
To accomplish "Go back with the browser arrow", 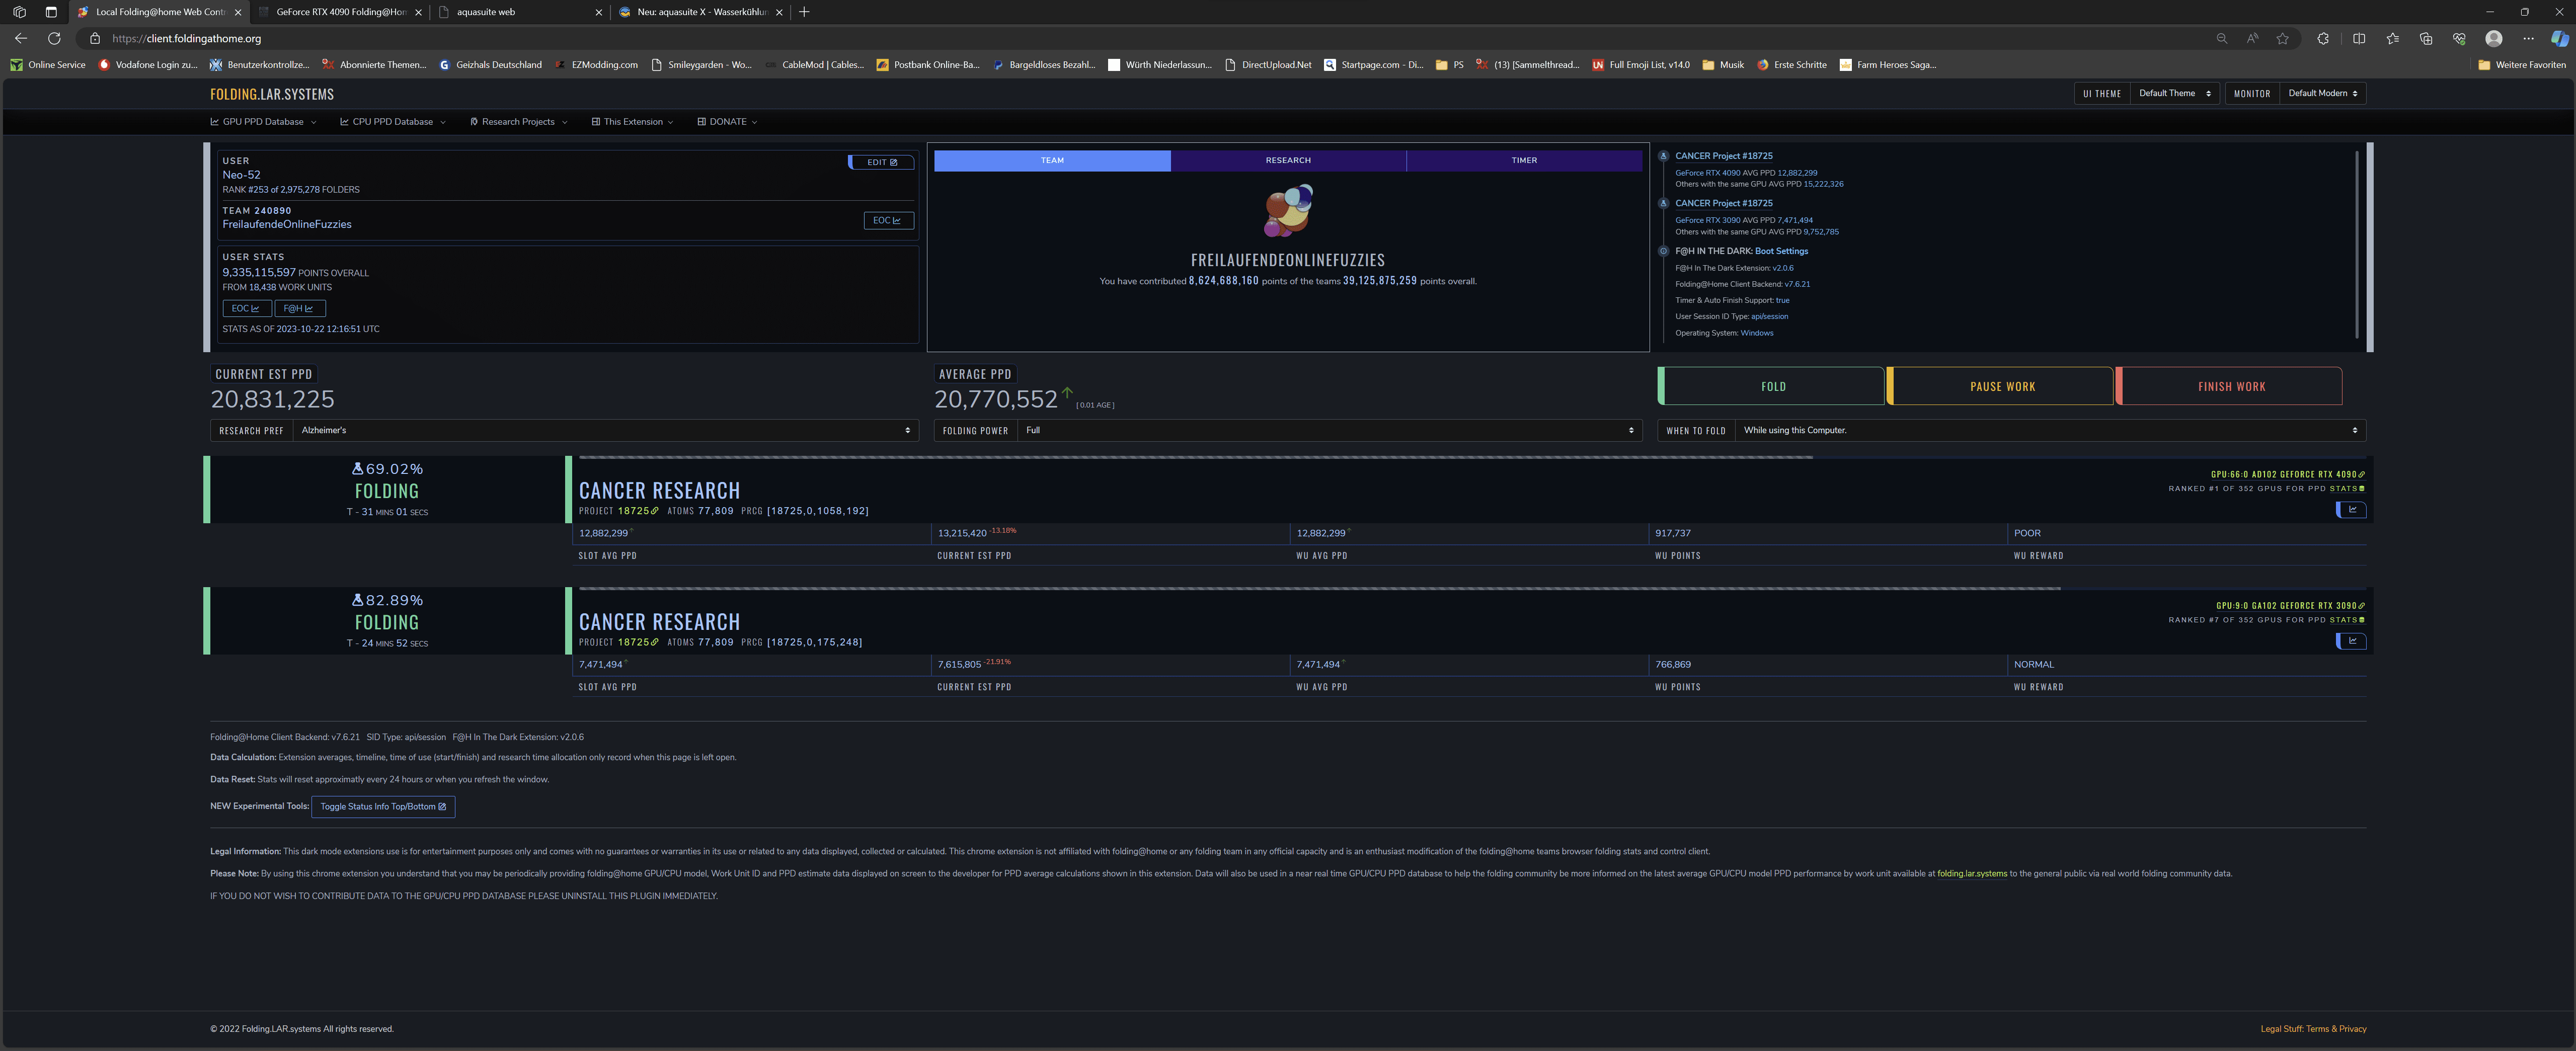I will 21,38.
